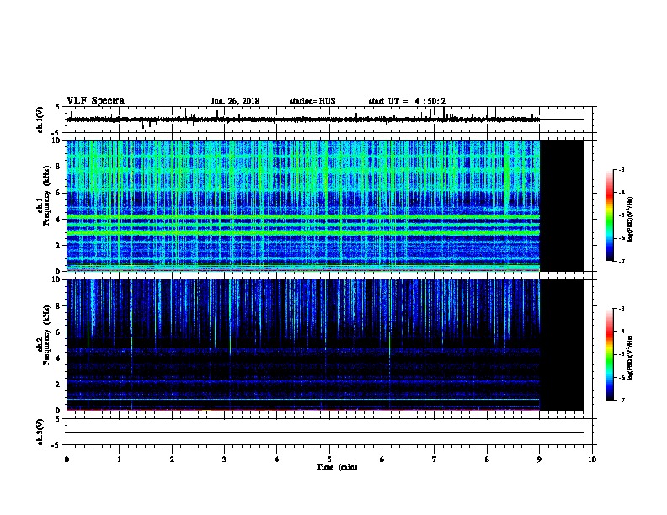Select the date text "Jan. 26, 2018"
The height and width of the screenshot is (515, 667).
235,101
